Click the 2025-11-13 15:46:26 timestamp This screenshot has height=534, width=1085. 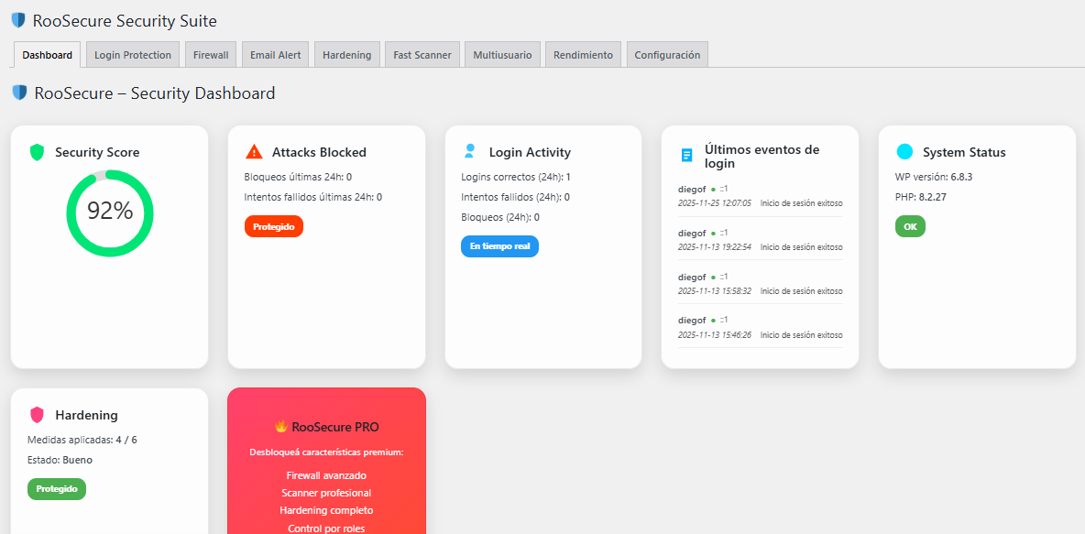(x=714, y=335)
